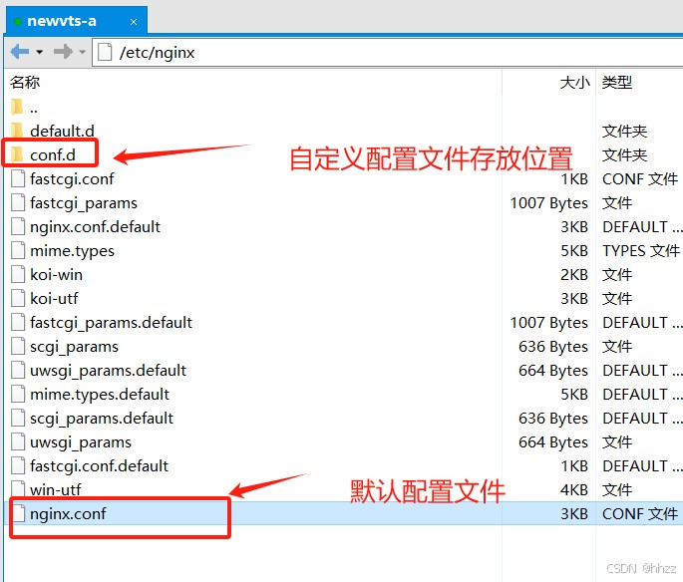Click the back navigation arrow
The width and height of the screenshot is (683, 582).
(20, 52)
